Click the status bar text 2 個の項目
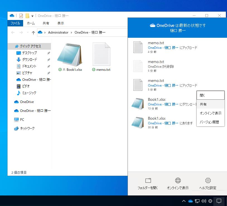 tap(19, 172)
